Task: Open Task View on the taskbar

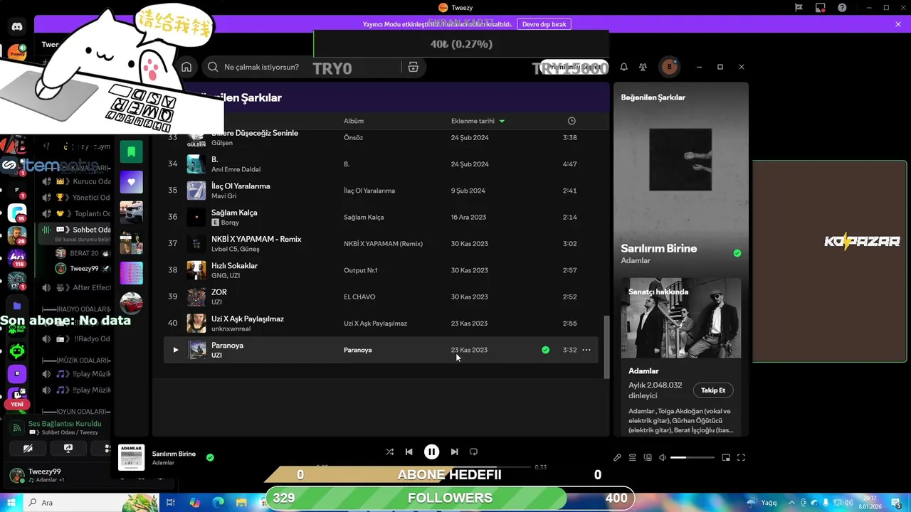Action: click(171, 503)
